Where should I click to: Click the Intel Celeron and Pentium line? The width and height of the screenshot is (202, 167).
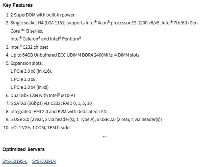click(46, 39)
